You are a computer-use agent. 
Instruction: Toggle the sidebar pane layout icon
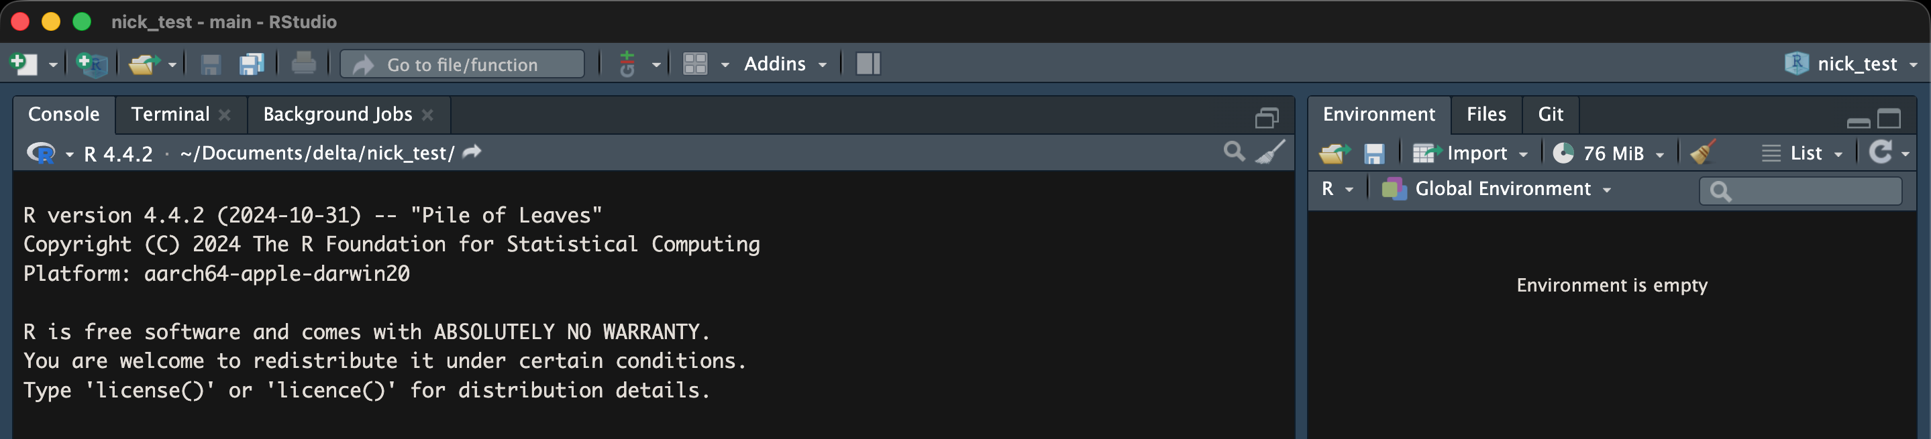(x=868, y=64)
